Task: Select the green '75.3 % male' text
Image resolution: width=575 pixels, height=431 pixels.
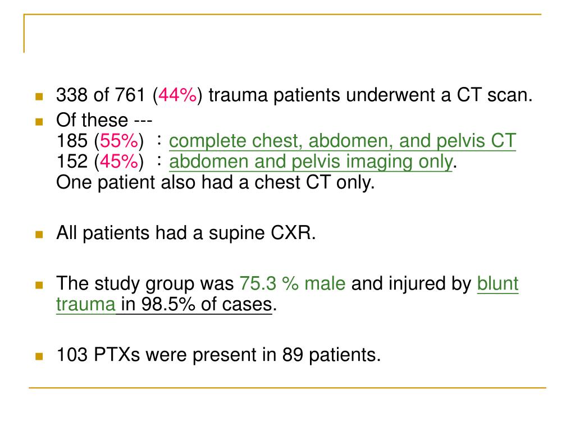Action: pos(292,283)
